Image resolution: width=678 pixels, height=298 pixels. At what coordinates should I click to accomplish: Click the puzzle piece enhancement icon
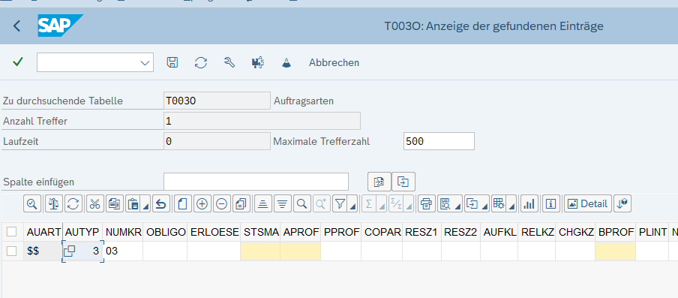point(258,62)
